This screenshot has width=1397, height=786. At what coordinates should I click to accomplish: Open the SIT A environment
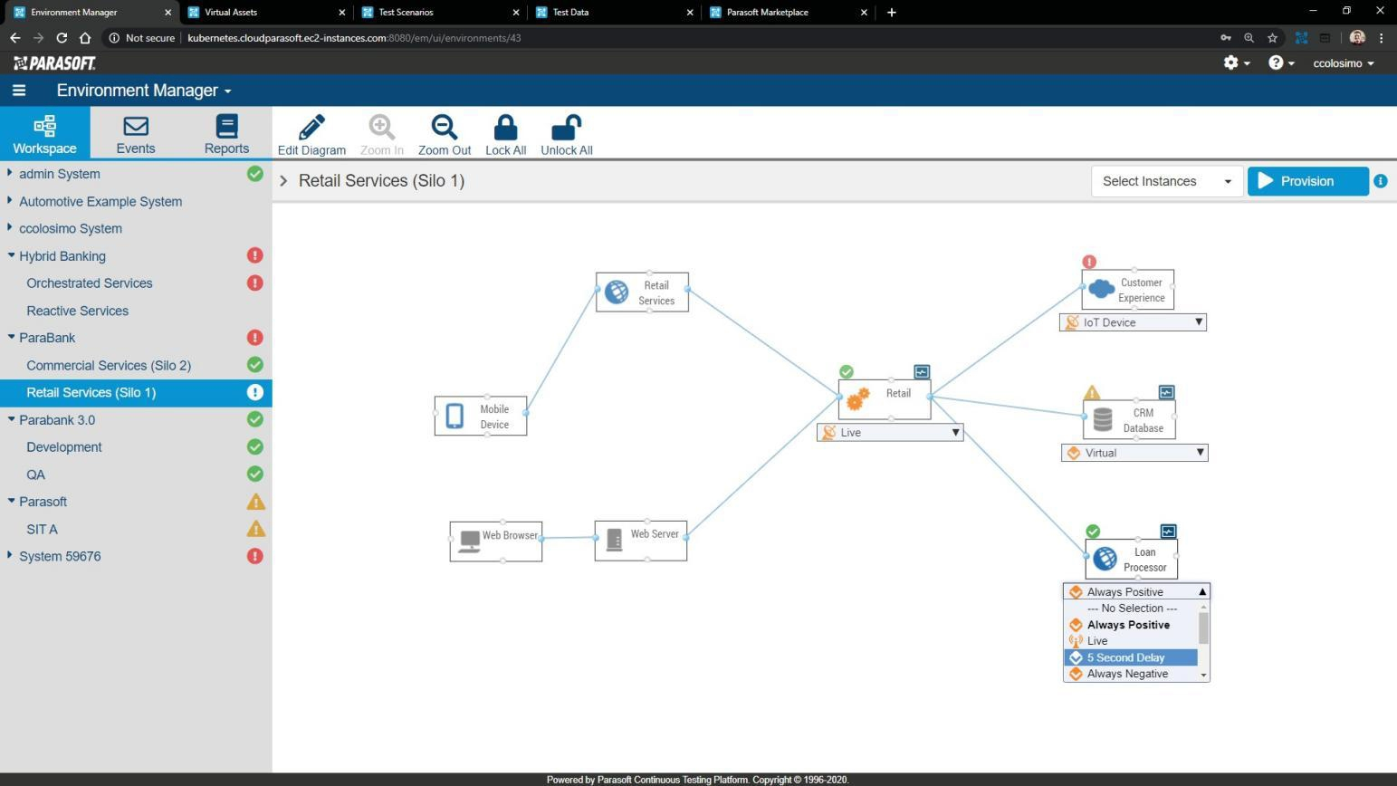[x=42, y=529]
